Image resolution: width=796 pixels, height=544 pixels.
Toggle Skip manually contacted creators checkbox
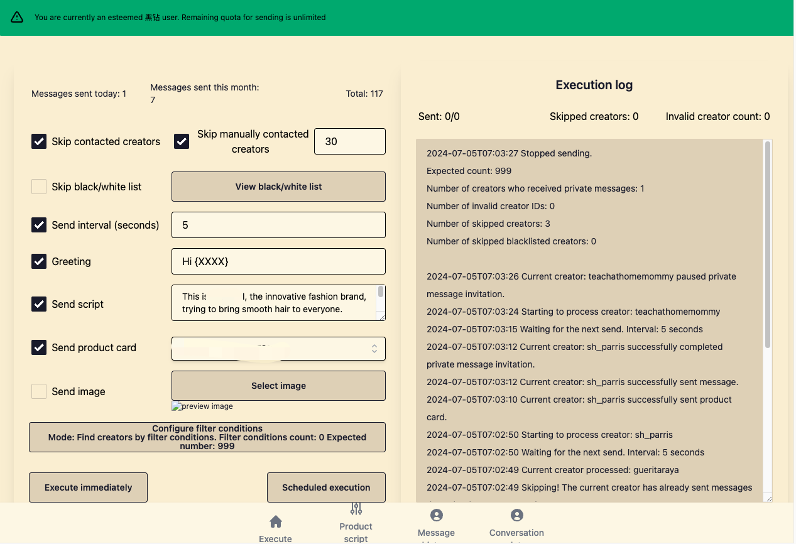182,141
